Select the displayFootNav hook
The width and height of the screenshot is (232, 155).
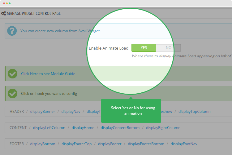point(184,144)
